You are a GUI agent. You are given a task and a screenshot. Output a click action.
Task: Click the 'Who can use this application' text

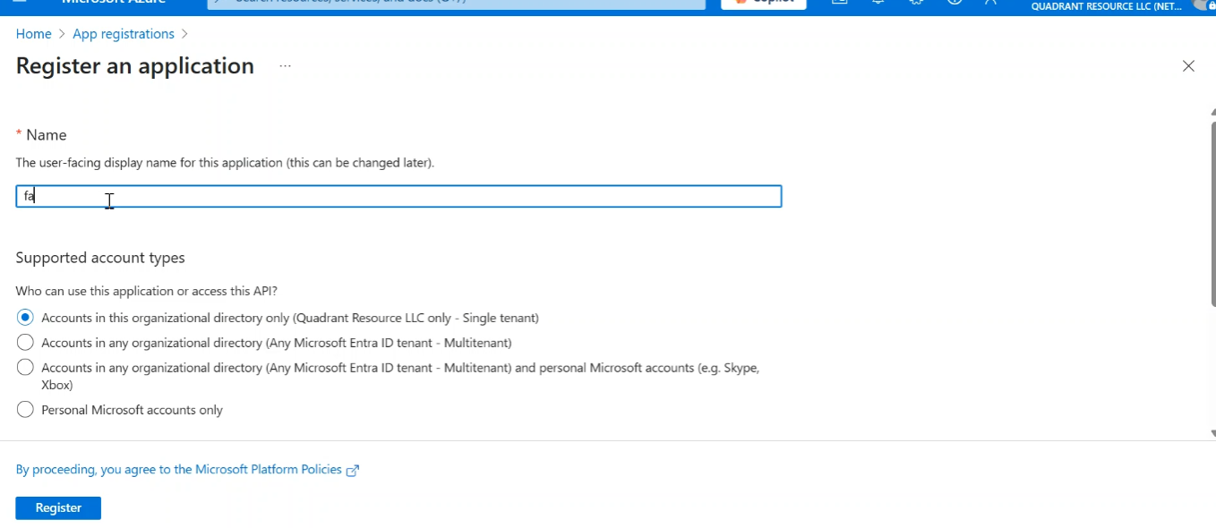coord(147,291)
